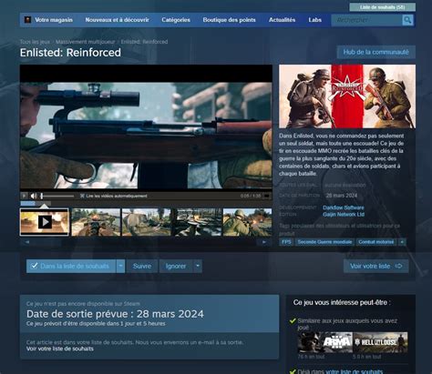Open 'Hub de la communauté'
The image size is (432, 374).
(x=376, y=52)
